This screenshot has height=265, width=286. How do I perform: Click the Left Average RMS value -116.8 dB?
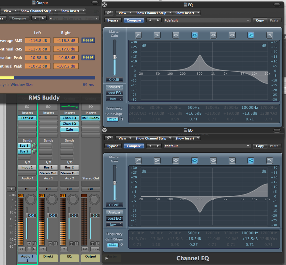point(38,41)
